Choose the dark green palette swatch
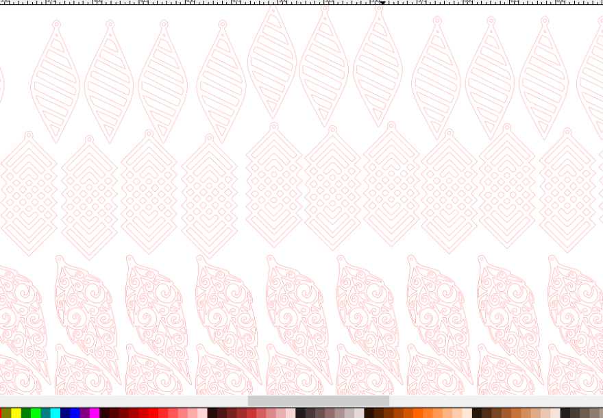The height and width of the screenshot is (418, 603). pyautogui.click(x=26, y=413)
